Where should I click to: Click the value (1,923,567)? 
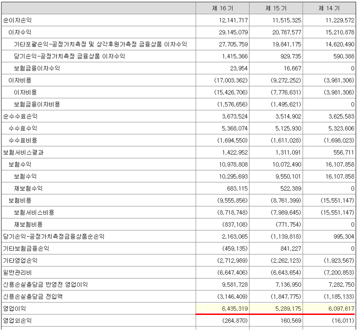point(339,260)
